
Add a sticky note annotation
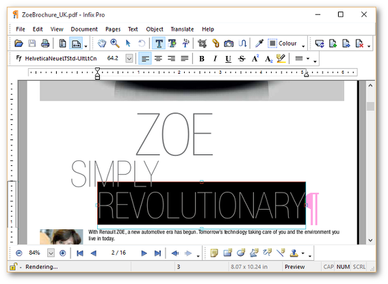click(214, 253)
